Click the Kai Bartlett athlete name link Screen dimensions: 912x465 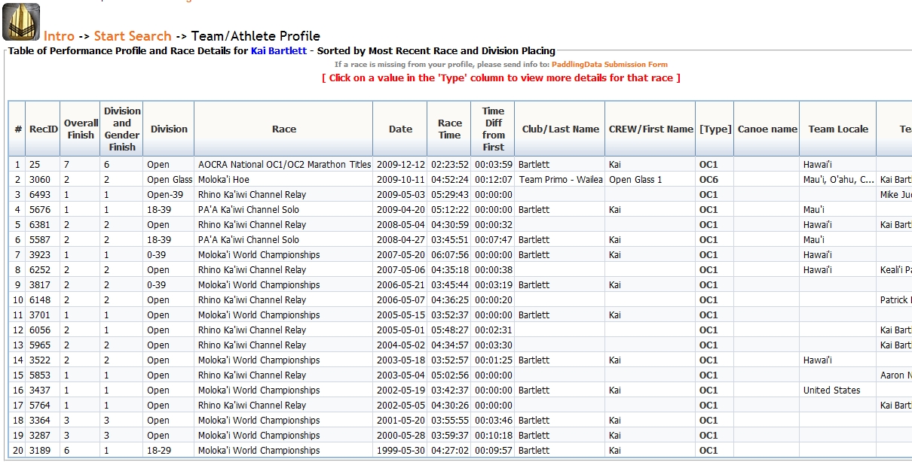[278, 51]
